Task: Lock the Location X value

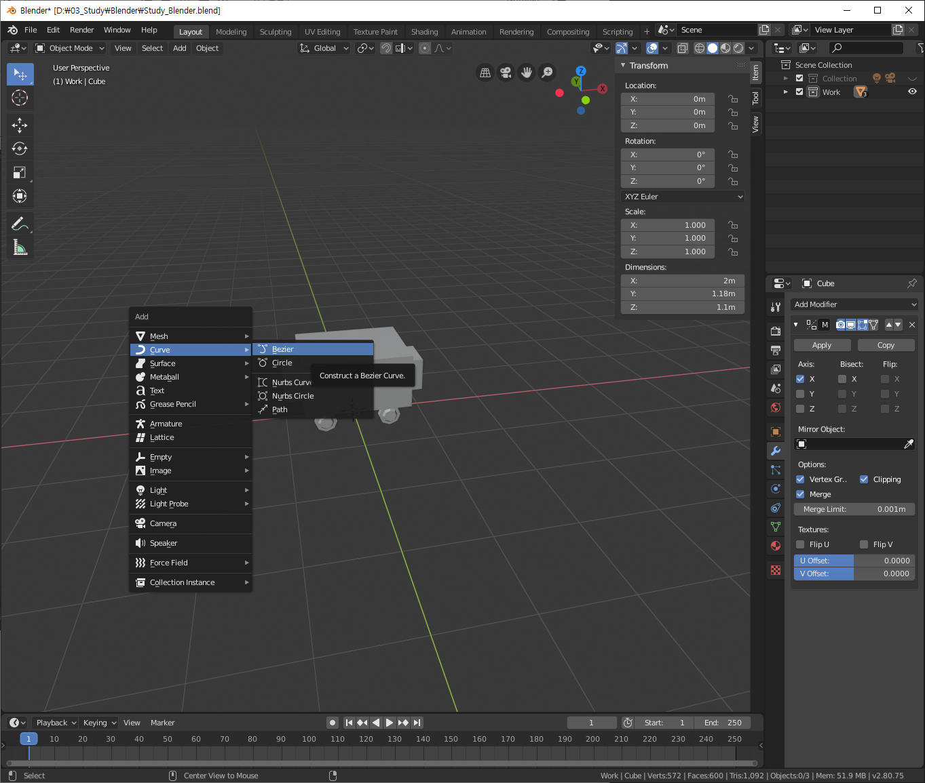Action: 733,99
